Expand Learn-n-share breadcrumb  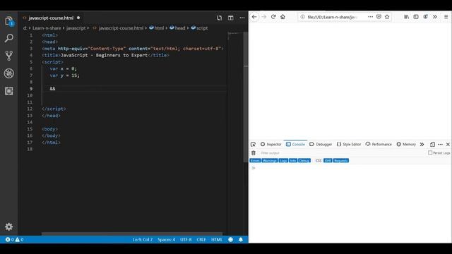click(47, 28)
